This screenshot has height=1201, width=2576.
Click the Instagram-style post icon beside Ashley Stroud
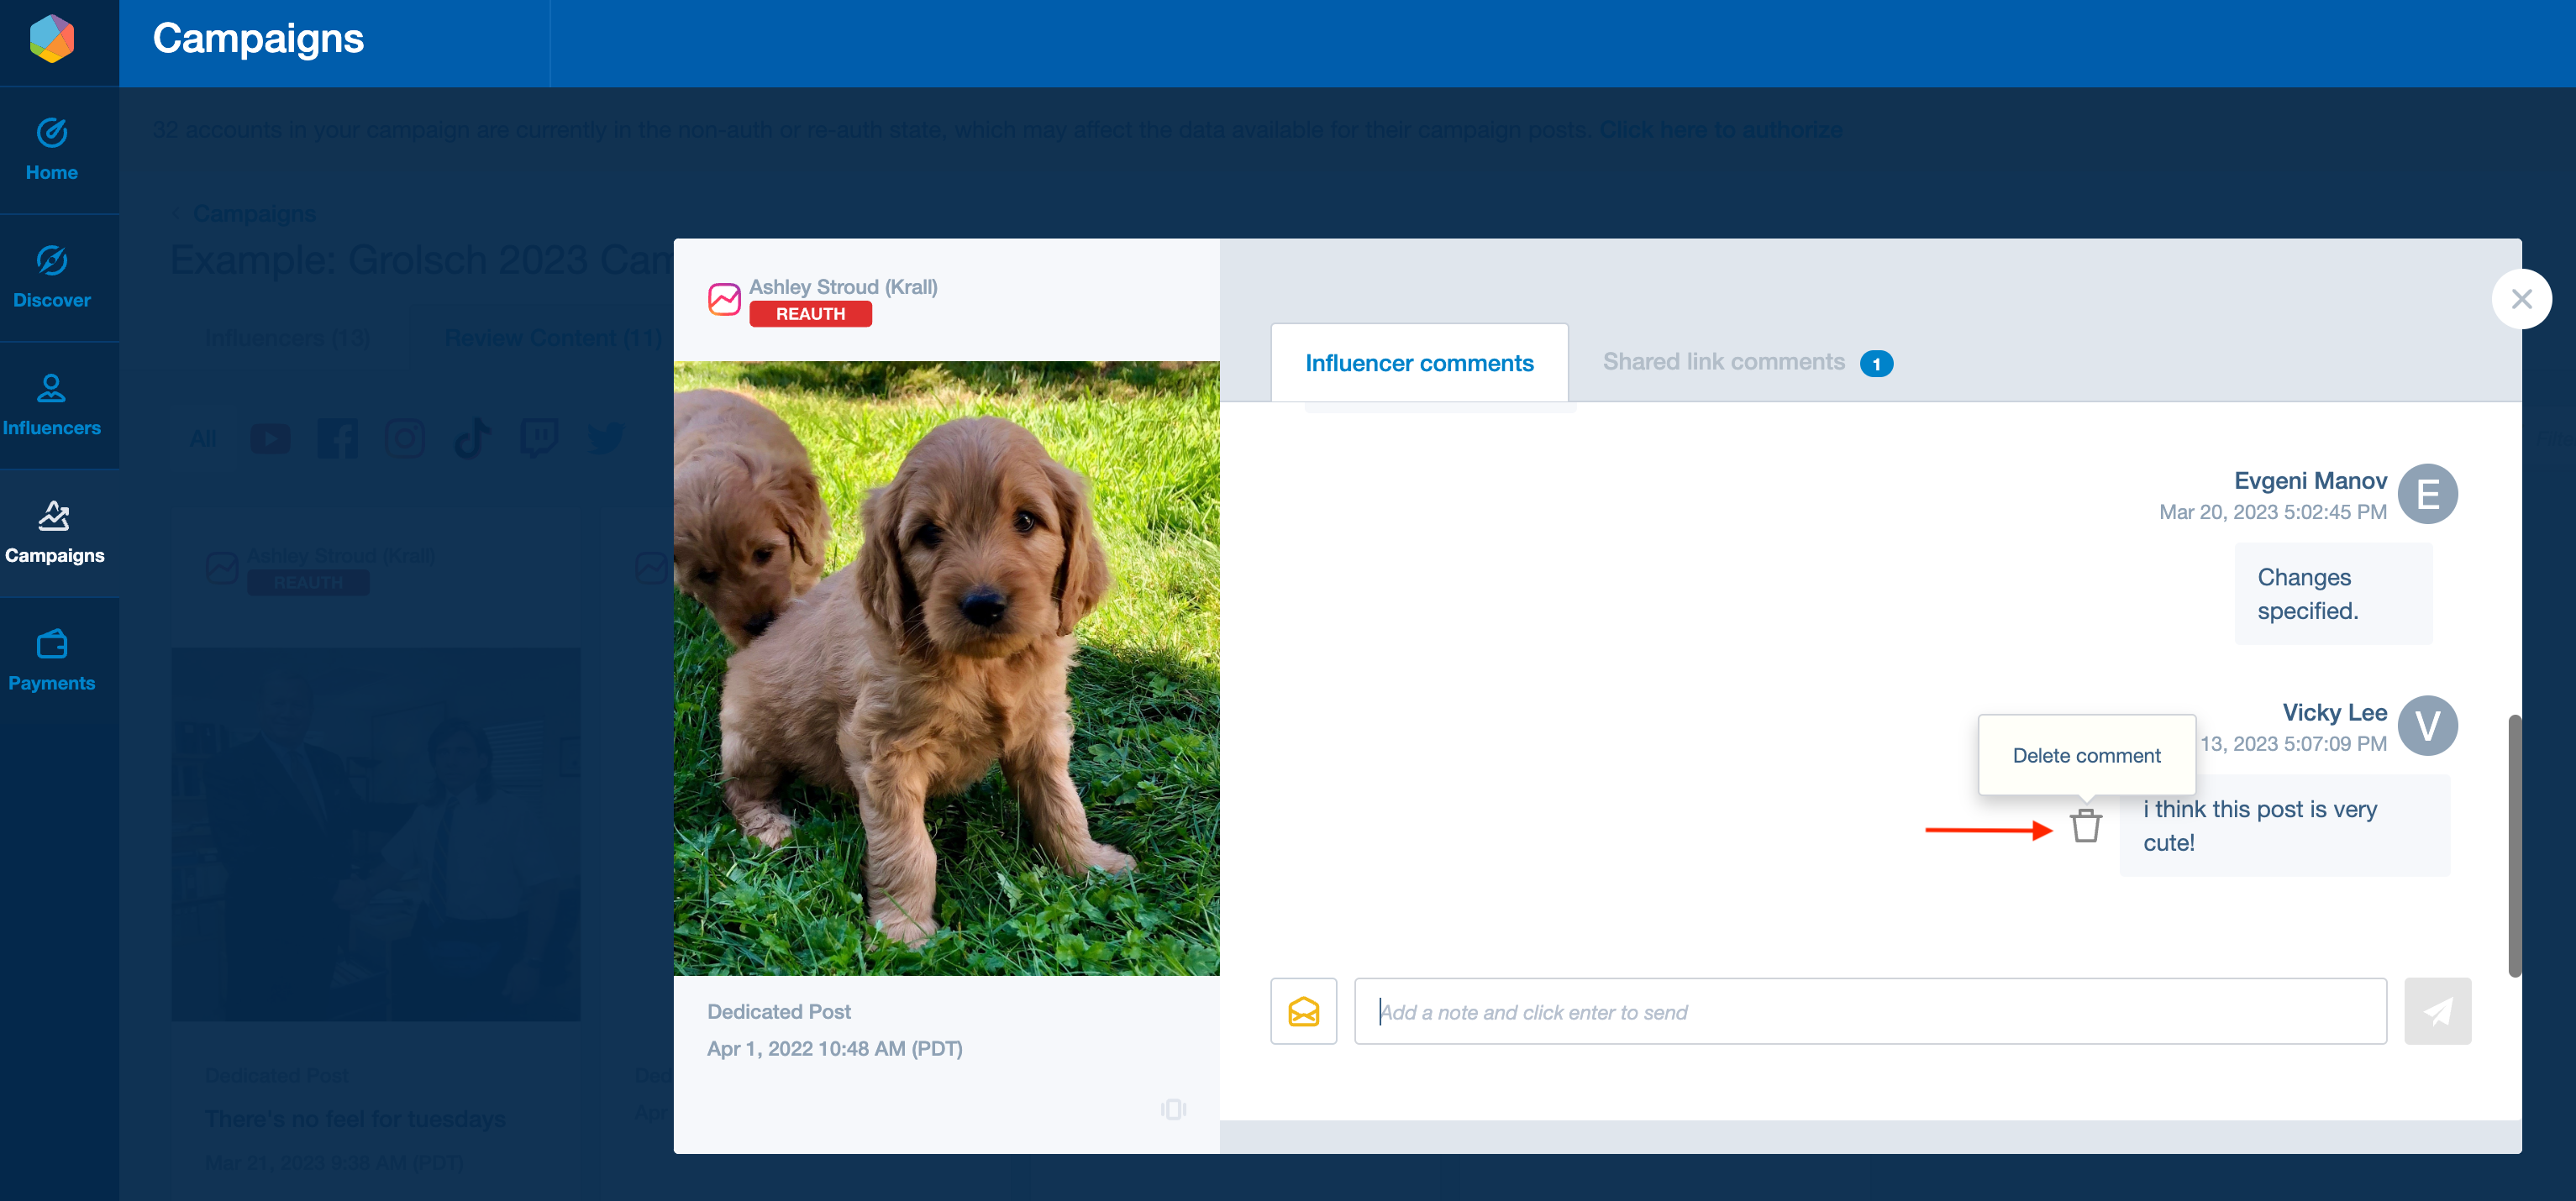(x=724, y=299)
